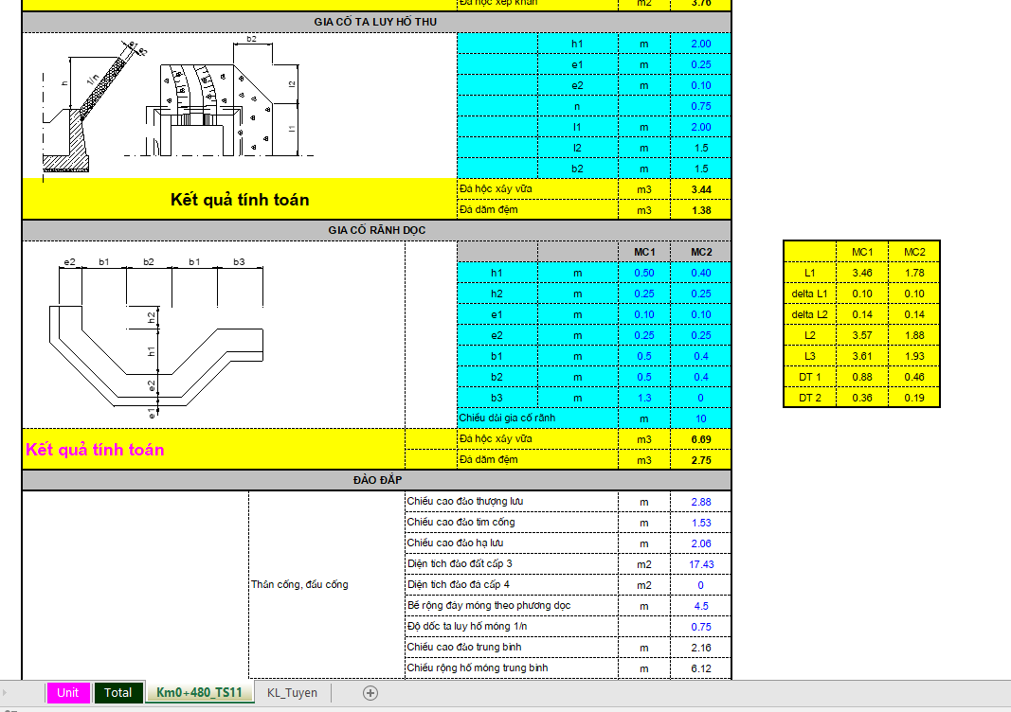This screenshot has width=1011, height=712.
Task: Click the L3 MC2 value 1.93
Action: 913,356
